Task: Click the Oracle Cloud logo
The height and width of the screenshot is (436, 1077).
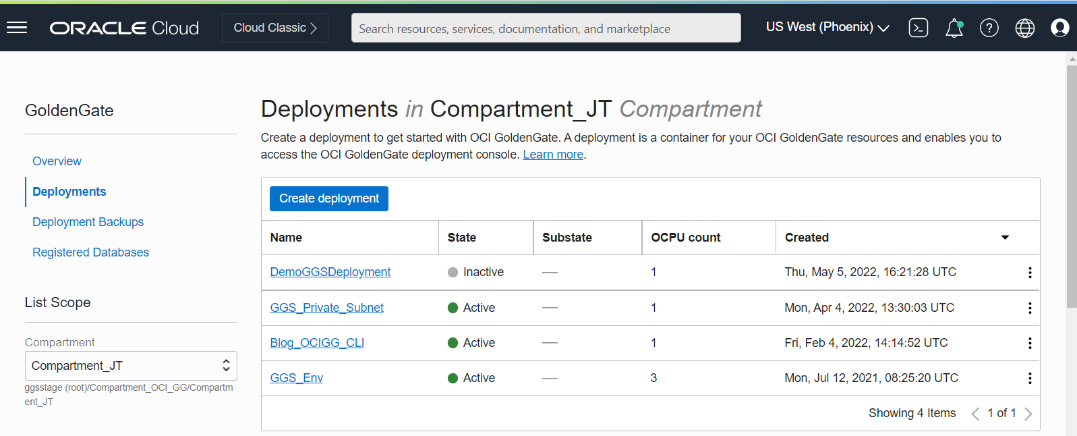Action: 124,28
